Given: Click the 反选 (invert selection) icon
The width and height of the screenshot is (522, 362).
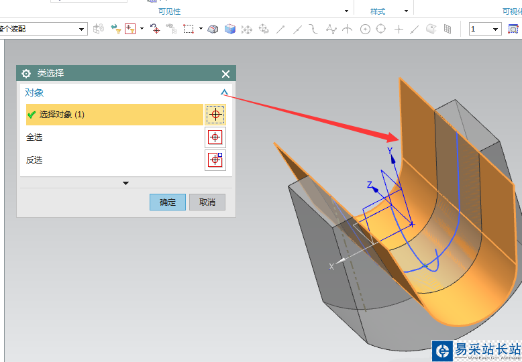Looking at the screenshot, I should (x=215, y=160).
